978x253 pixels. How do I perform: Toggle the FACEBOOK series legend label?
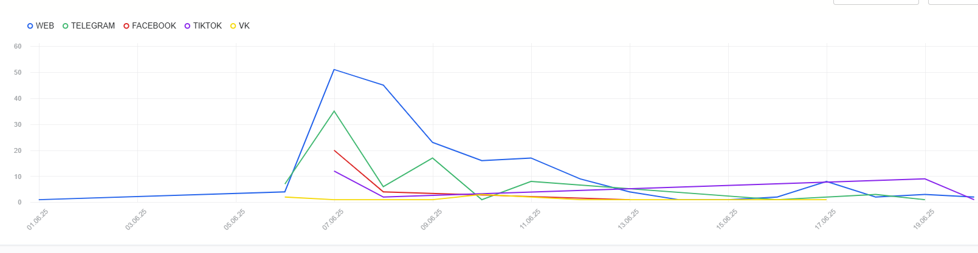[x=154, y=26]
